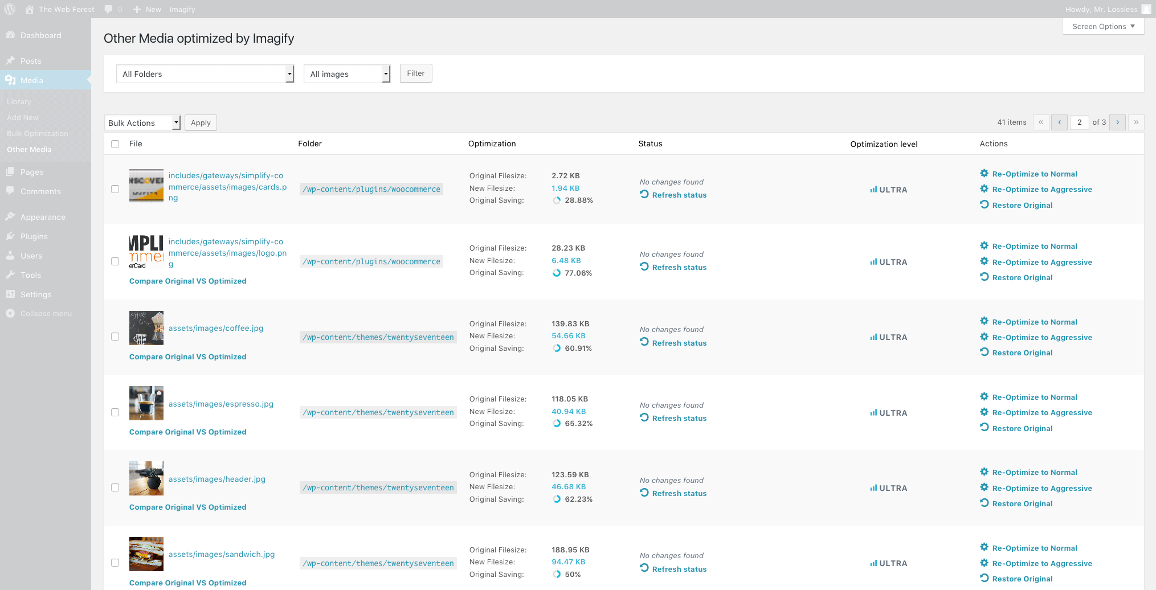Click the current page number input field
Viewport: 1156px width, 590px height.
[x=1079, y=122]
